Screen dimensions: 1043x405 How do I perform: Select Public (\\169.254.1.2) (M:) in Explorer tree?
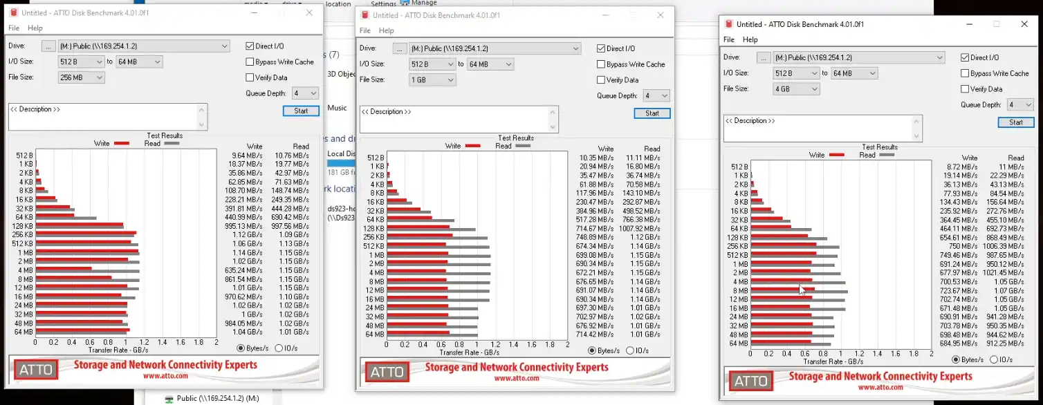point(218,399)
